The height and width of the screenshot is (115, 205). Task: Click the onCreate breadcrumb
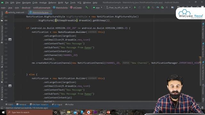coord(76,8)
